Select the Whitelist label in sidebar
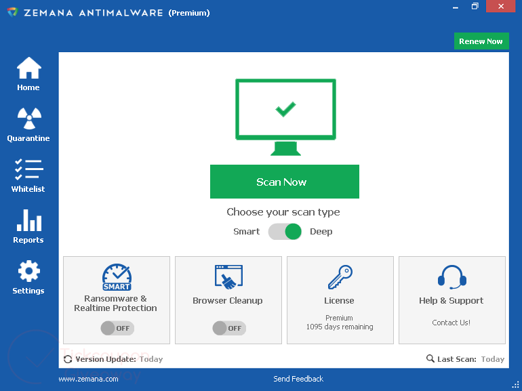 [x=28, y=189]
